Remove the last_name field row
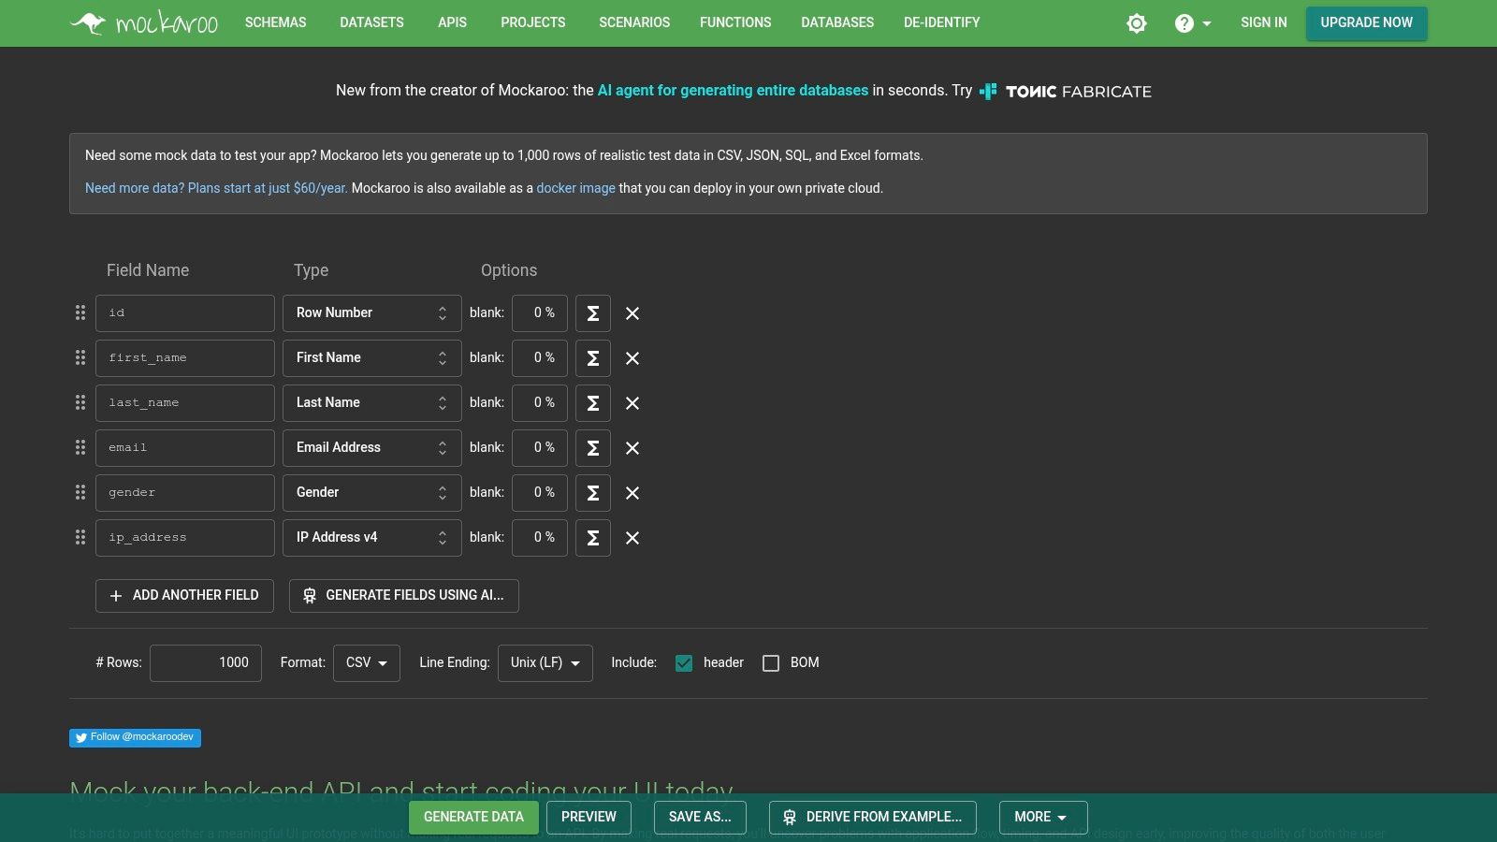 [632, 403]
